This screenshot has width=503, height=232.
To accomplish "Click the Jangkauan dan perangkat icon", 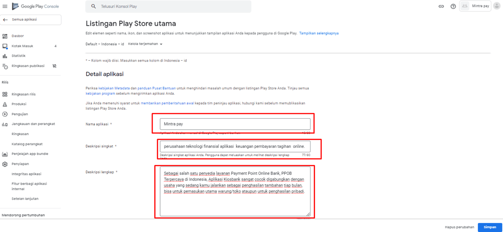I will click(x=5, y=124).
